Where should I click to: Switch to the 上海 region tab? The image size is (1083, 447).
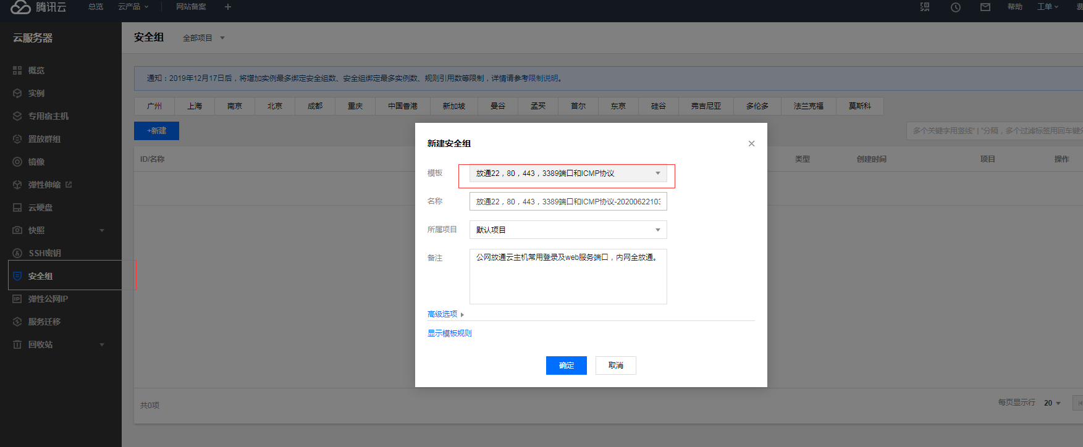pyautogui.click(x=195, y=106)
